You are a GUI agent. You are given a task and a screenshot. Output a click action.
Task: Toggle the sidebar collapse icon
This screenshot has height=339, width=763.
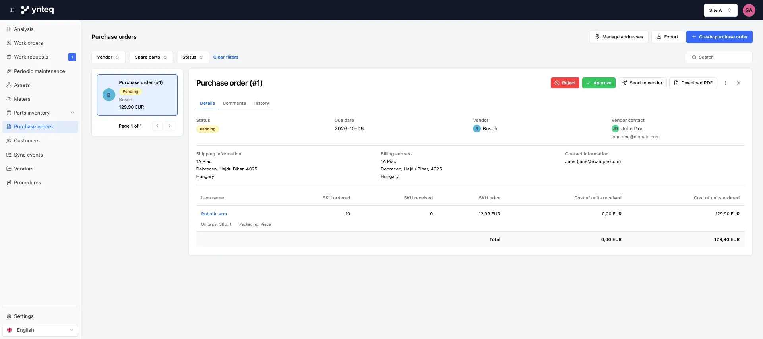12,10
